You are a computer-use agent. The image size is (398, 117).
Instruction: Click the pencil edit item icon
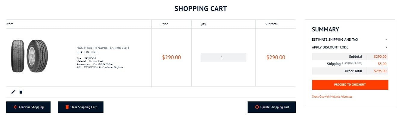(x=13, y=92)
